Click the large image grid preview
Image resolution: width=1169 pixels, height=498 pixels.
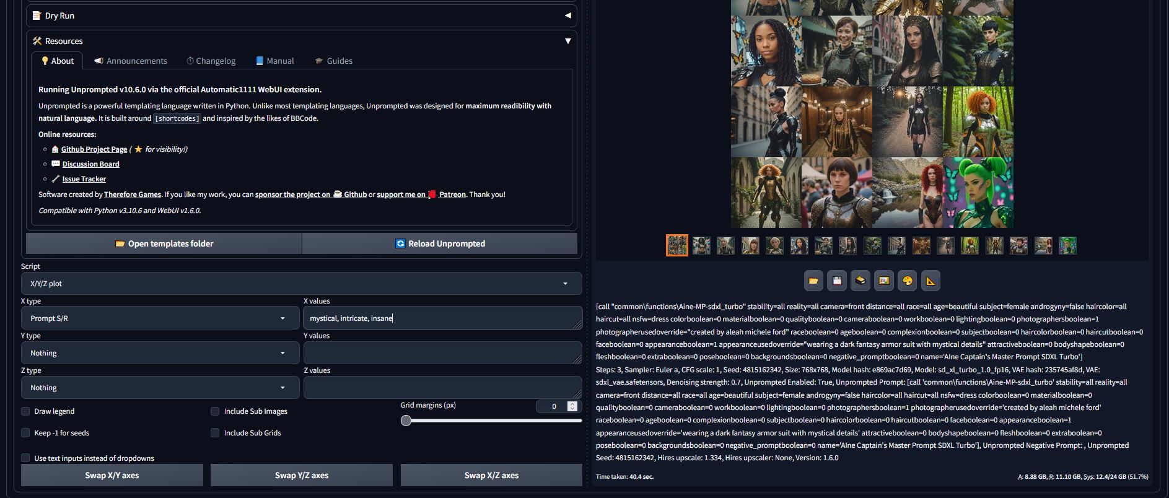pos(872,114)
